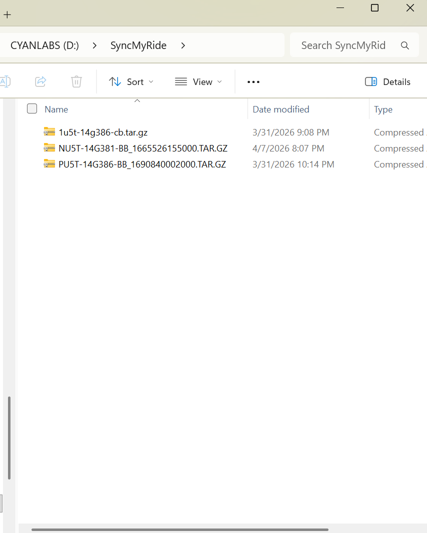The image size is (427, 533).
Task: Click the Share icon in toolbar
Action: [40, 81]
